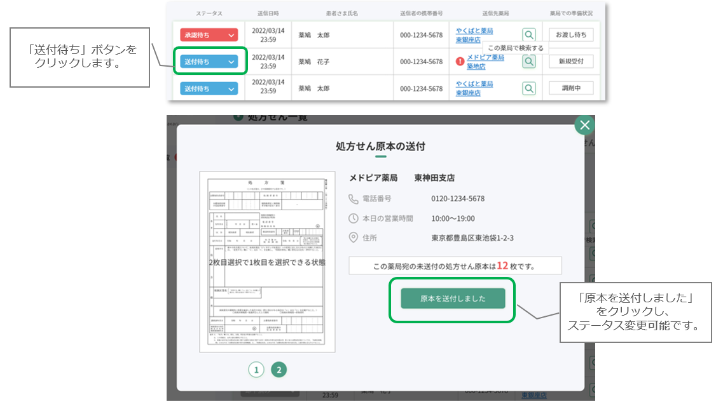Open the red 承認待ち status dropdown
The width and height of the screenshot is (723, 409).
coord(209,35)
